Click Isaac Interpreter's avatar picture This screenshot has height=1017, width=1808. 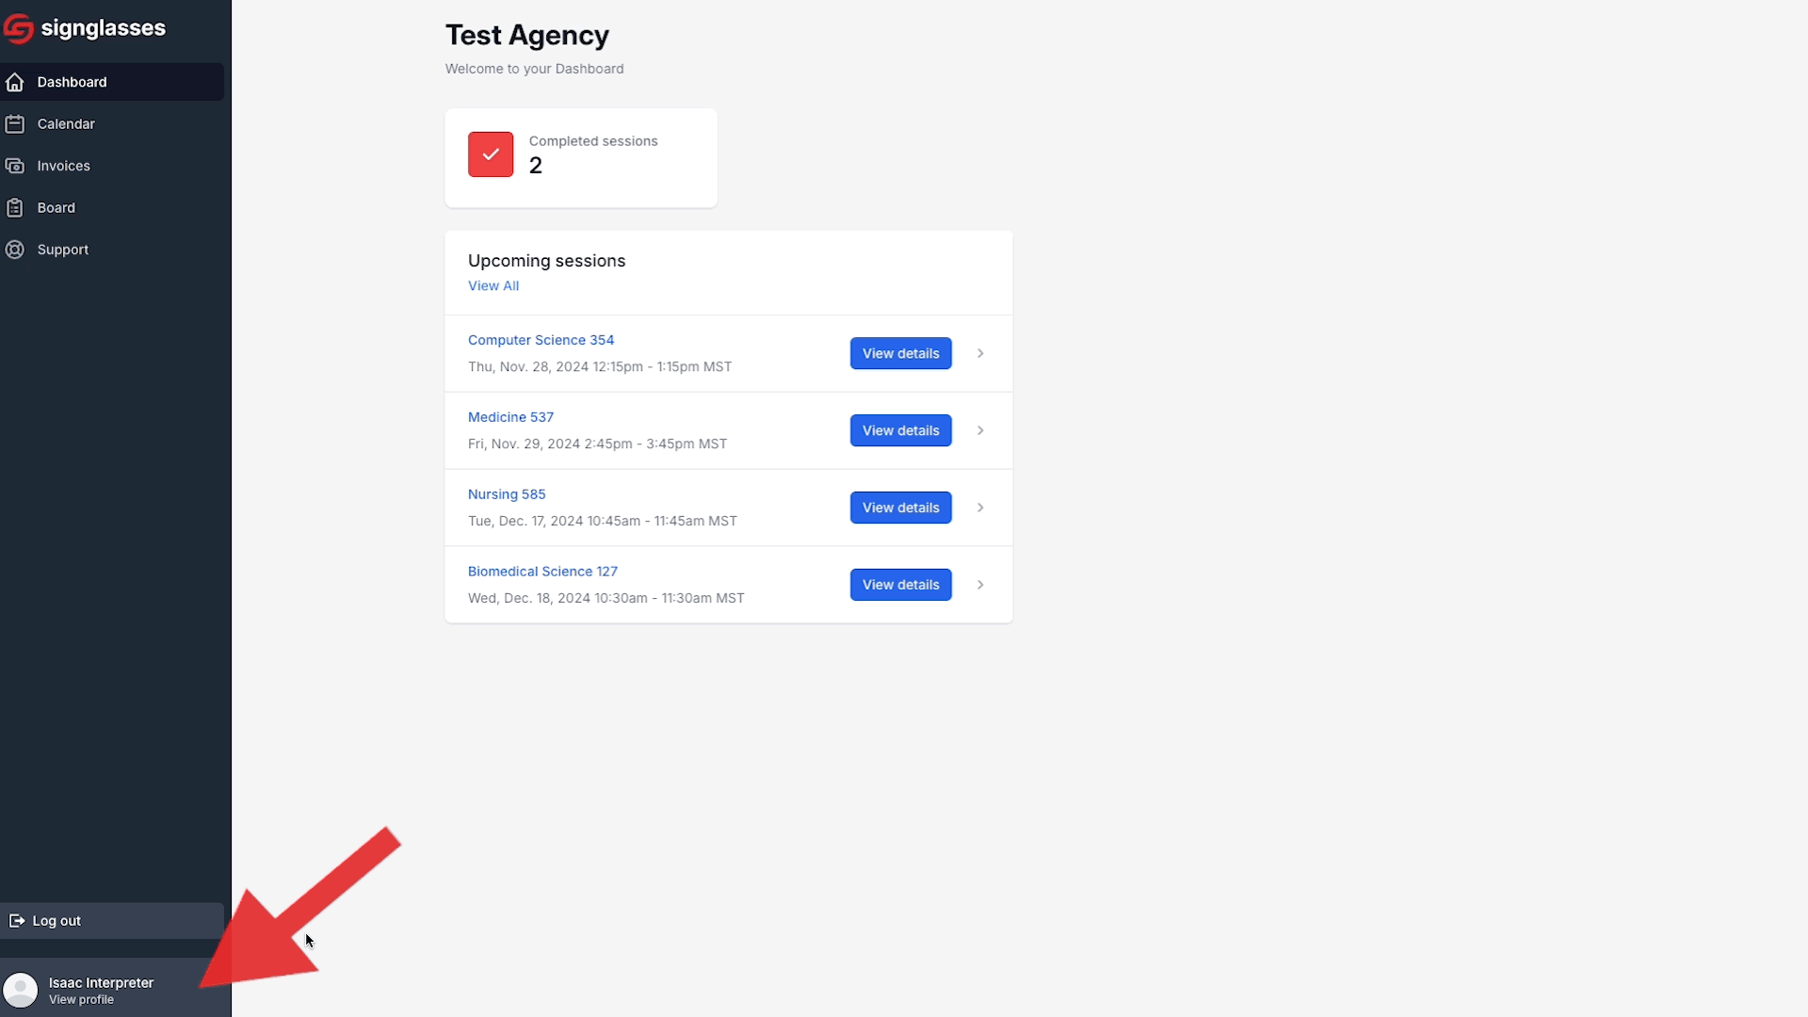point(21,990)
